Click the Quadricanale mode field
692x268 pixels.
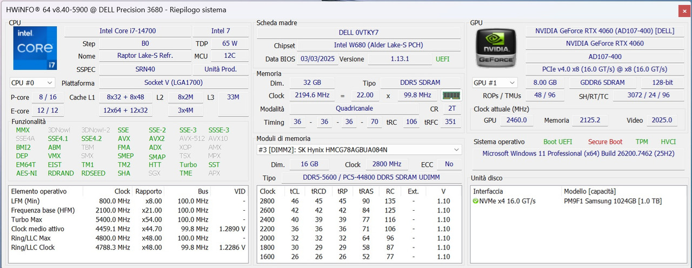pyautogui.click(x=355, y=108)
